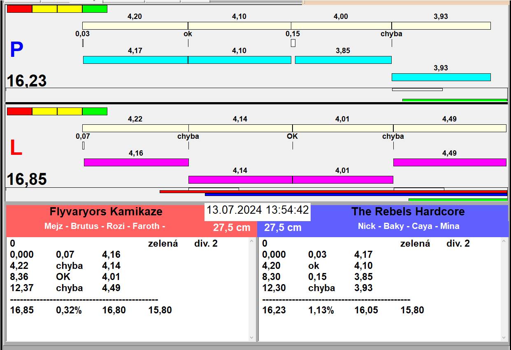Viewport: 511px width, 350px height.
Task: Click the red start light in lane L
Action: [x=19, y=111]
